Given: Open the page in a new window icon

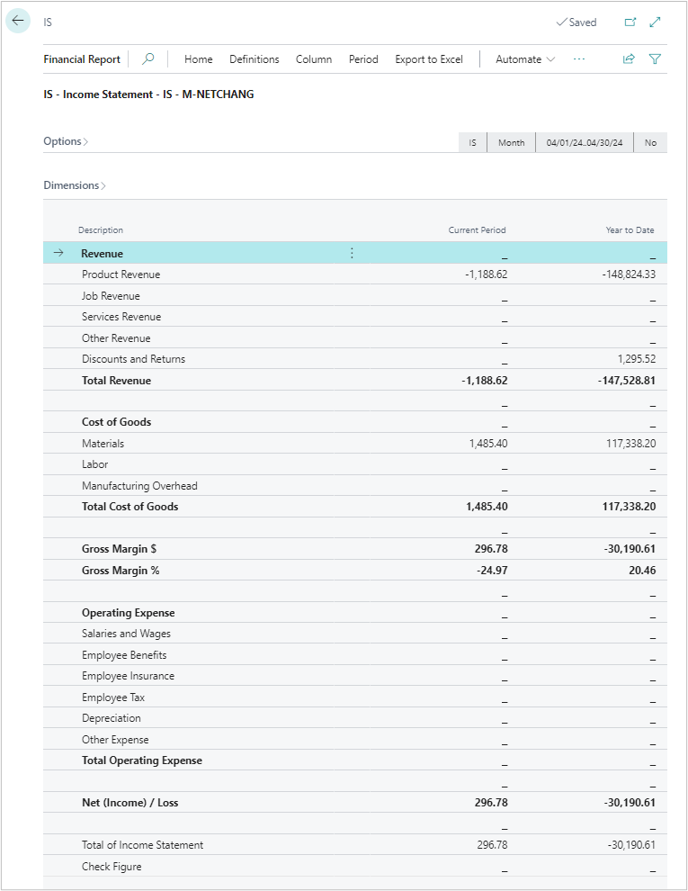Looking at the screenshot, I should [630, 21].
